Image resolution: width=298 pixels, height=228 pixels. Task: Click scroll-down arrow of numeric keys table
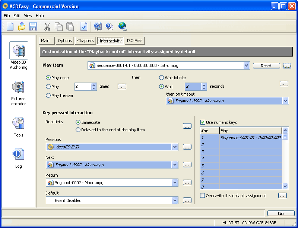285,186
